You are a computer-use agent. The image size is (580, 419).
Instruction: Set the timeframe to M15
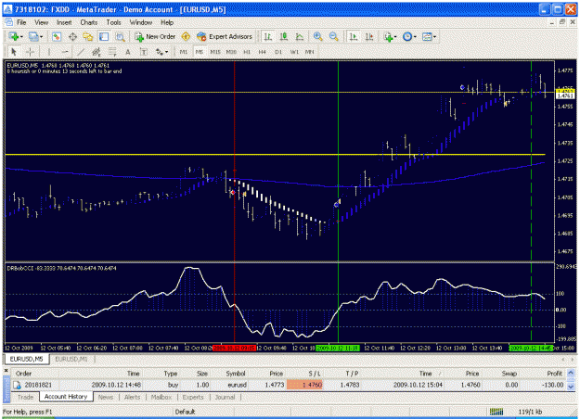(x=215, y=52)
